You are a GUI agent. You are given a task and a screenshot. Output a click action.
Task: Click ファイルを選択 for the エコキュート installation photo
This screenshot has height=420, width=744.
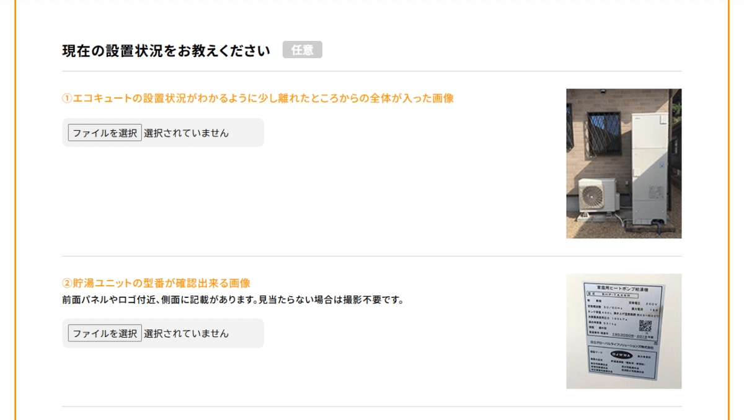click(105, 133)
